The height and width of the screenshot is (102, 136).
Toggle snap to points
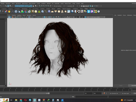[x=44, y=6]
